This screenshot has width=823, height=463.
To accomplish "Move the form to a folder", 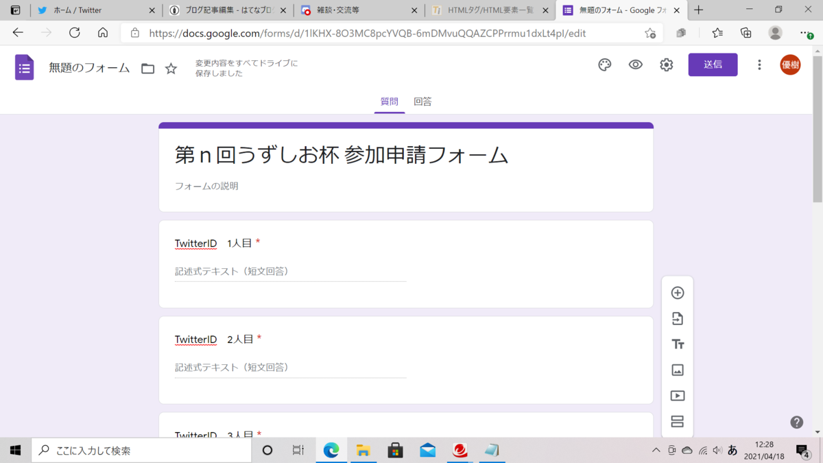I will pyautogui.click(x=147, y=68).
